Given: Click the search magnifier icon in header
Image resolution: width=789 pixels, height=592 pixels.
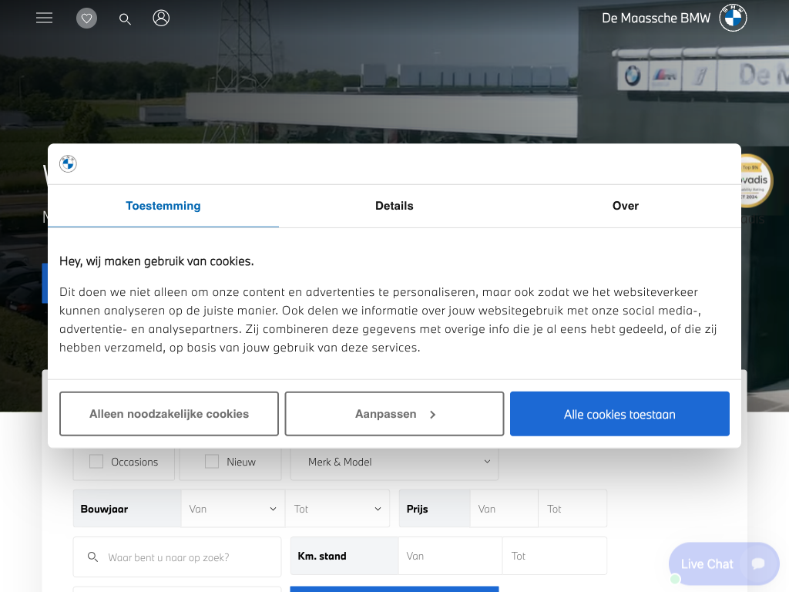Looking at the screenshot, I should coord(125,18).
